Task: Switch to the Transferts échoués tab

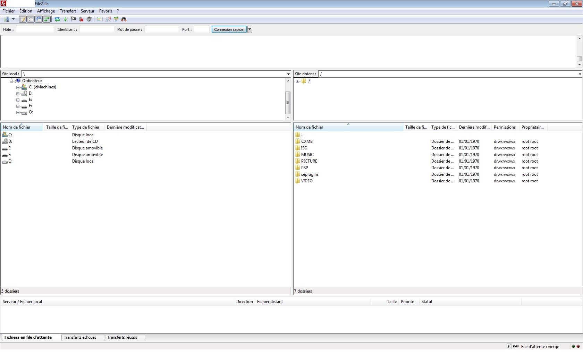Action: click(80, 337)
